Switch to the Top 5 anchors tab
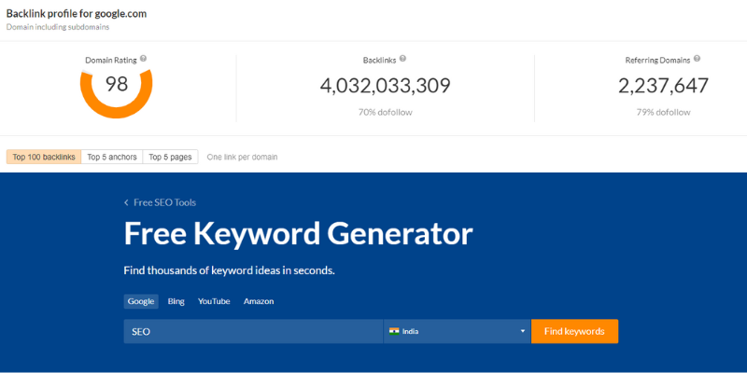 coord(112,157)
